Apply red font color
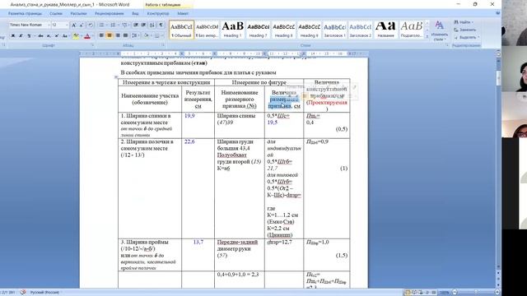The height and width of the screenshot is (296, 527). click(87, 35)
